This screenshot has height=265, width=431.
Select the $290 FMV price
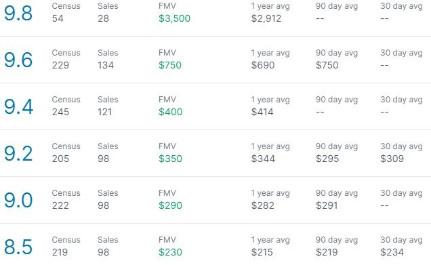170,205
